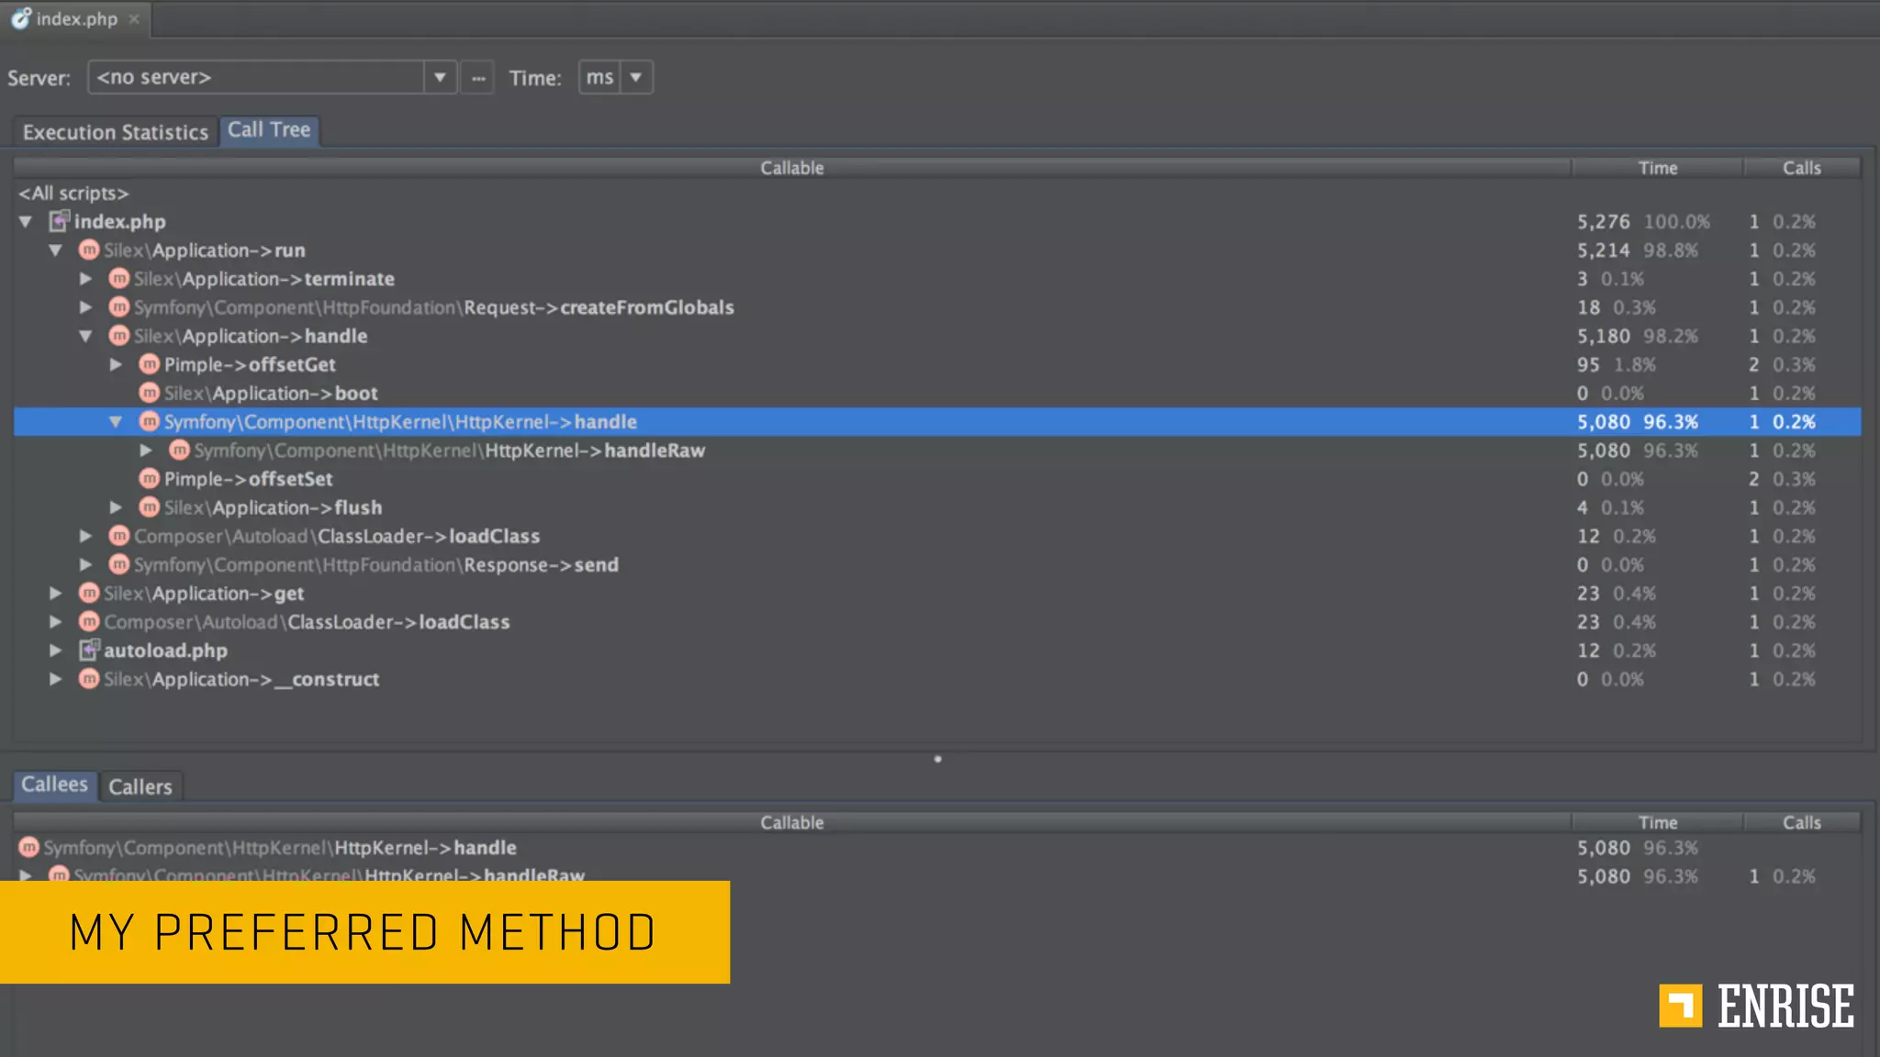Open the Time unit dropdown
Screen dimensions: 1880x1057
pos(635,77)
